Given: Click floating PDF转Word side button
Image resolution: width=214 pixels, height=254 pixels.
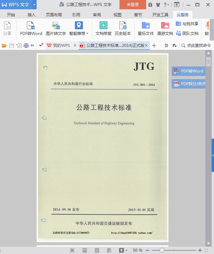Looking at the screenshot, I should click(189, 71).
